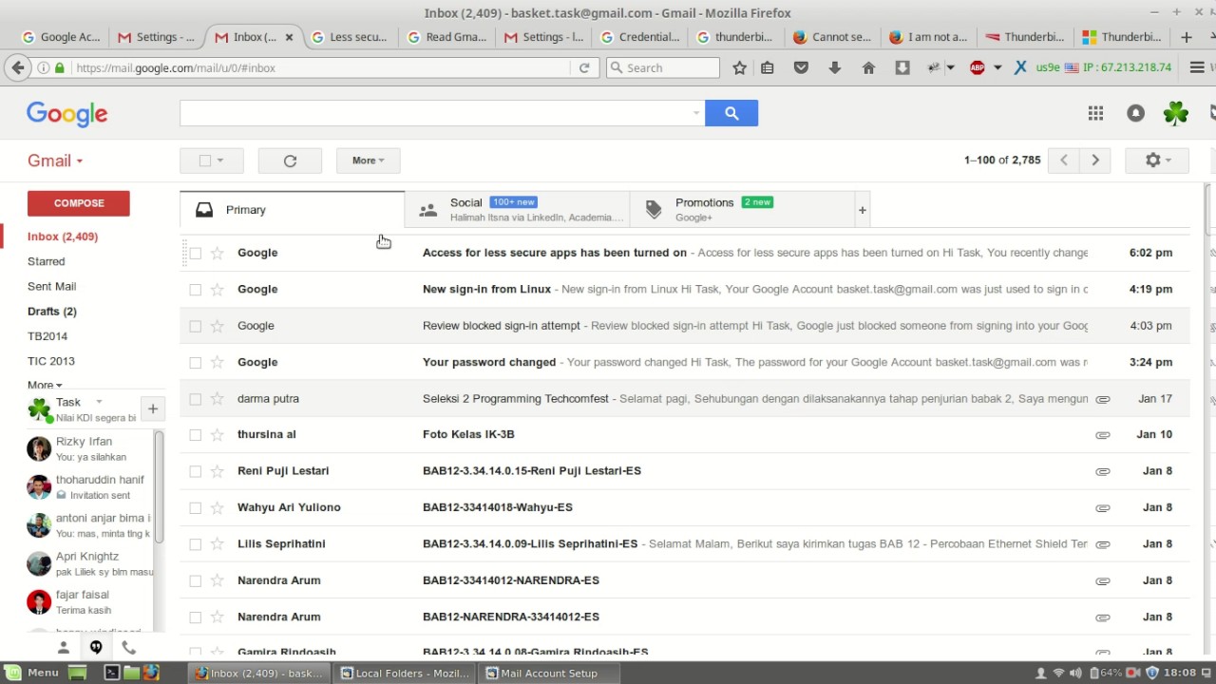Show contacts person icon in chat bar
This screenshot has height=684, width=1216.
64,647
